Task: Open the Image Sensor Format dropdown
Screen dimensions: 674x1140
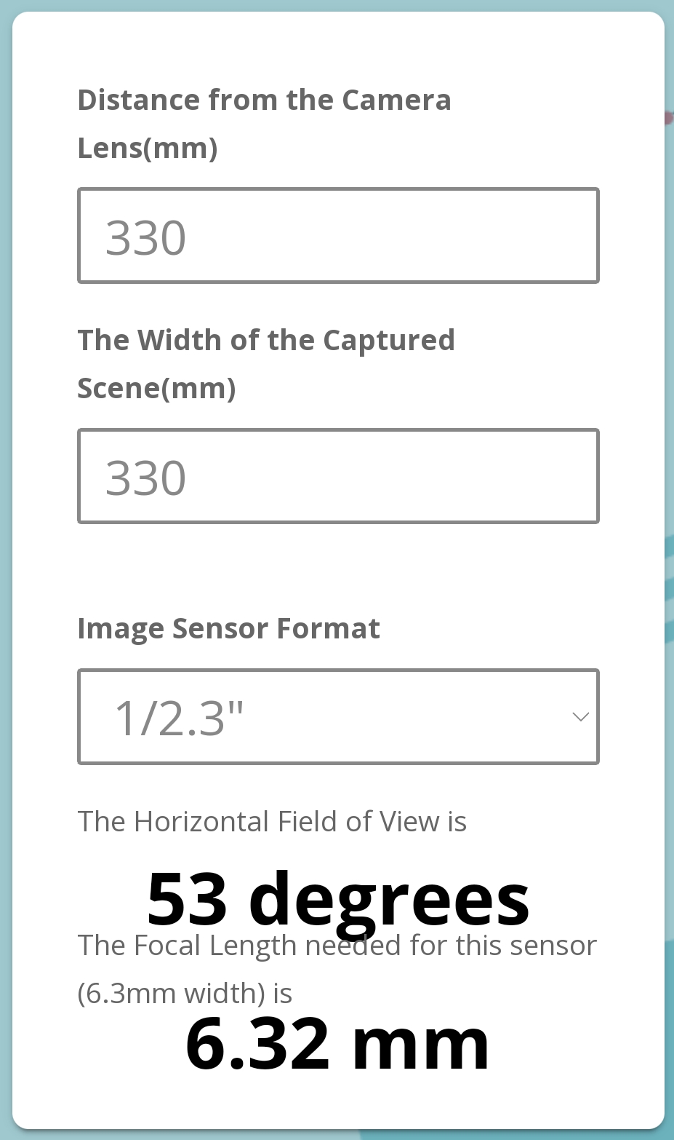Action: pyautogui.click(x=338, y=717)
